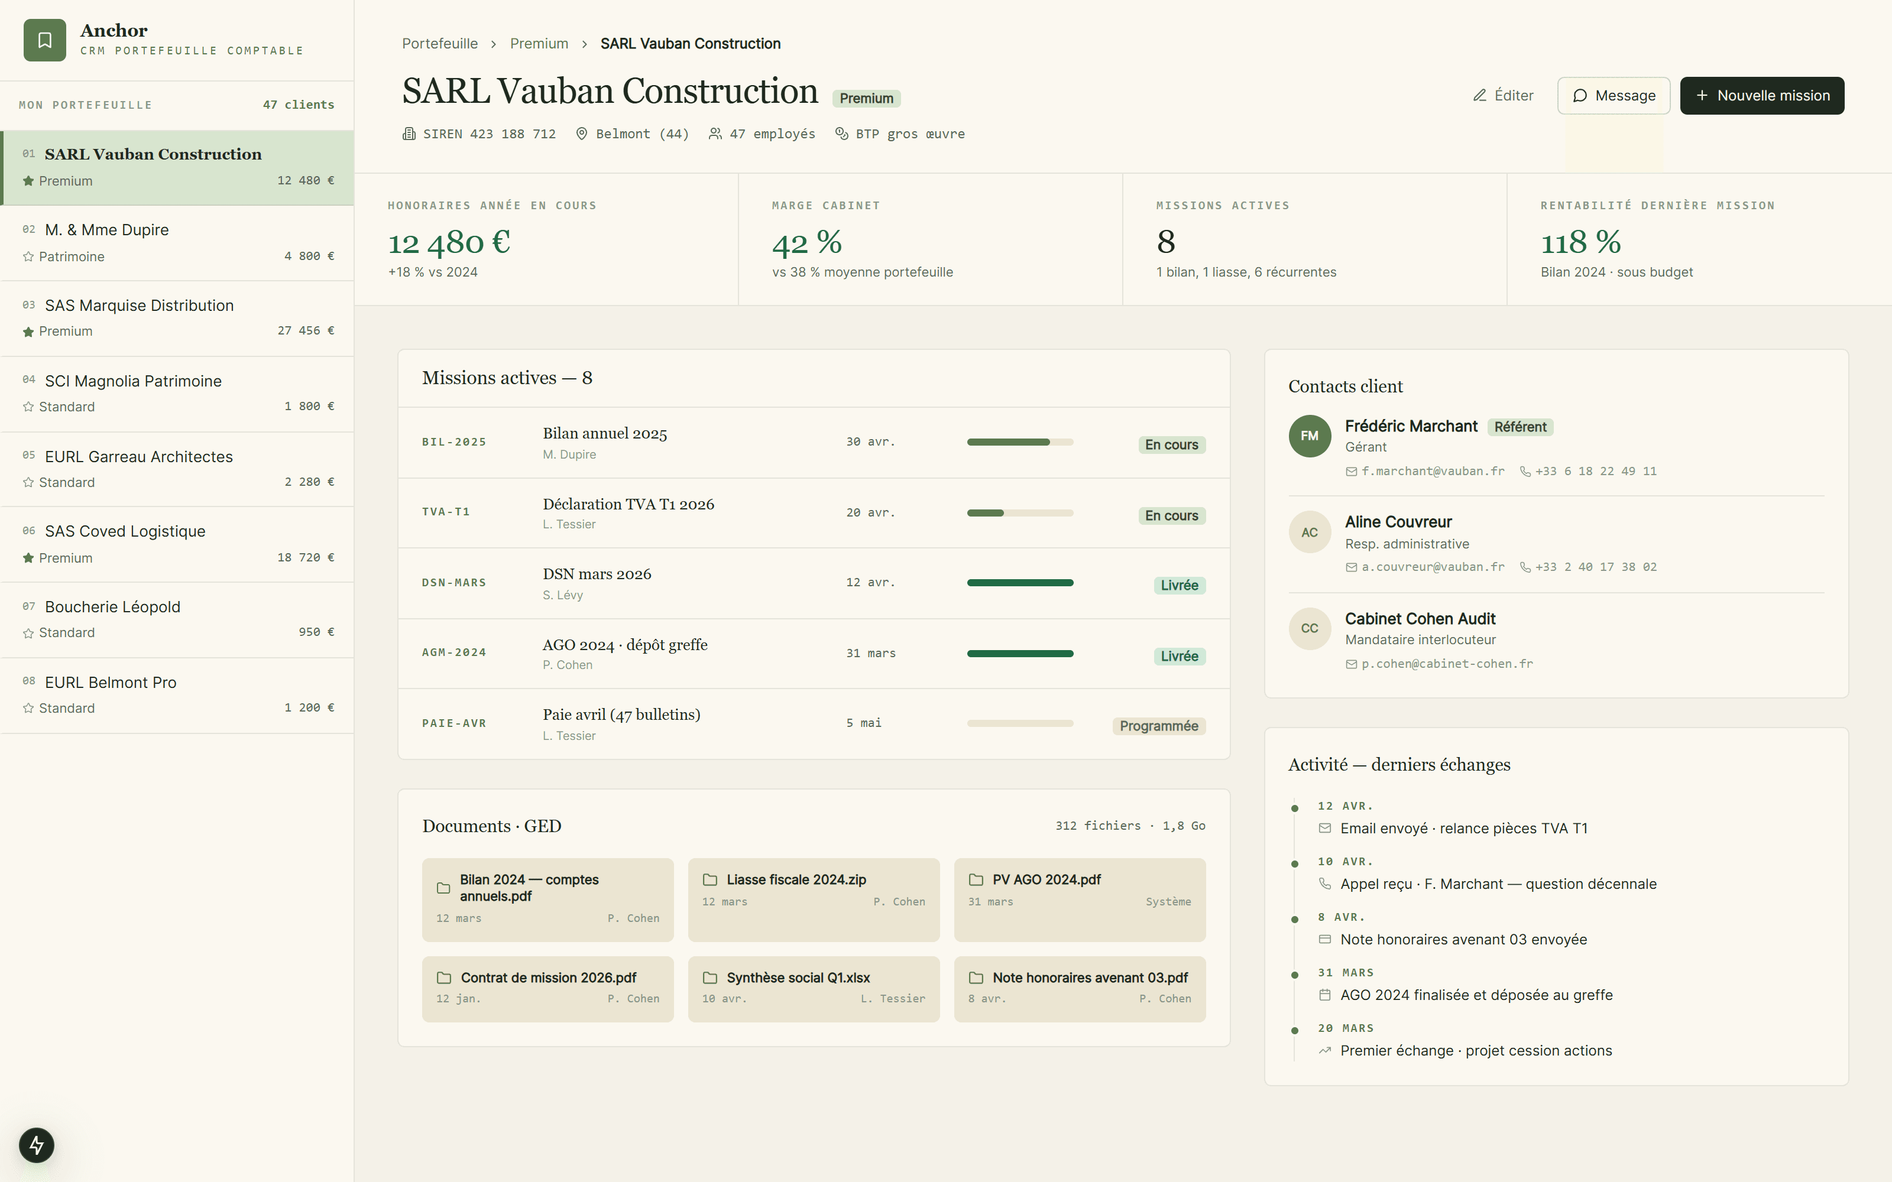This screenshot has height=1182, width=1892.
Task: Click the star icon on SAS Marquise Distribution
Action: (x=28, y=332)
